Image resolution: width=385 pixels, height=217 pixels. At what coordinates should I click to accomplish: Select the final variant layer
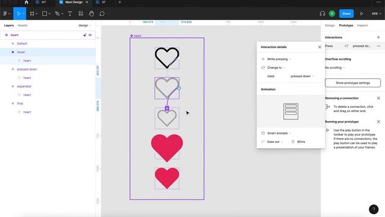click(x=48, y=104)
